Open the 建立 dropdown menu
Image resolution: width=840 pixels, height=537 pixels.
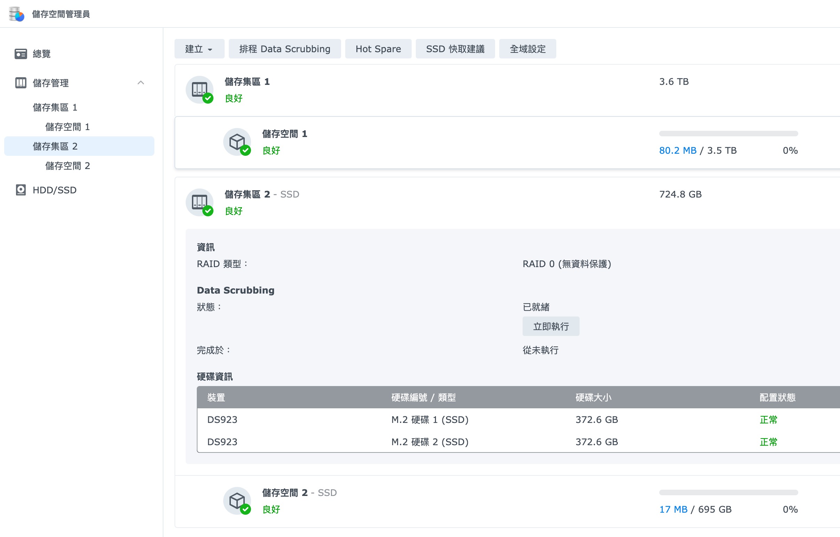[x=199, y=49]
